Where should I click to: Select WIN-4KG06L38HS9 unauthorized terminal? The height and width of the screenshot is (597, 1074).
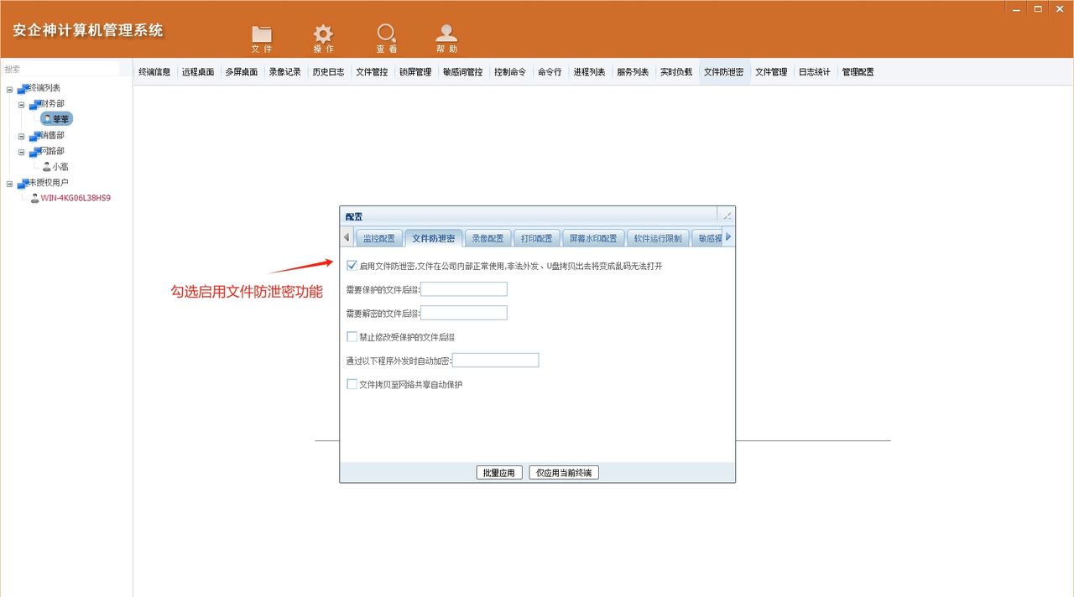pos(76,199)
